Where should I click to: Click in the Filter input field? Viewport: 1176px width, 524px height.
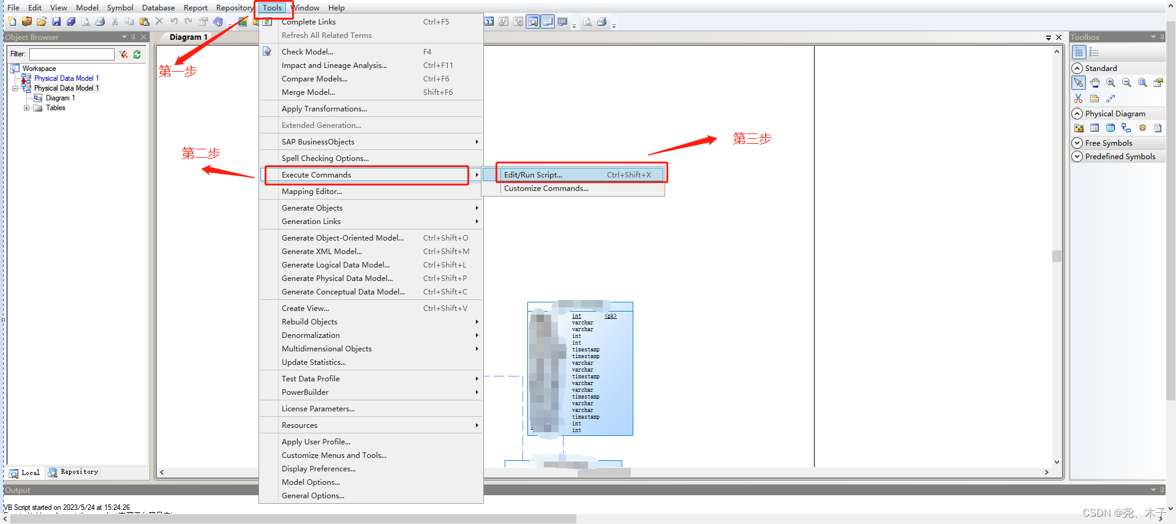pos(72,54)
